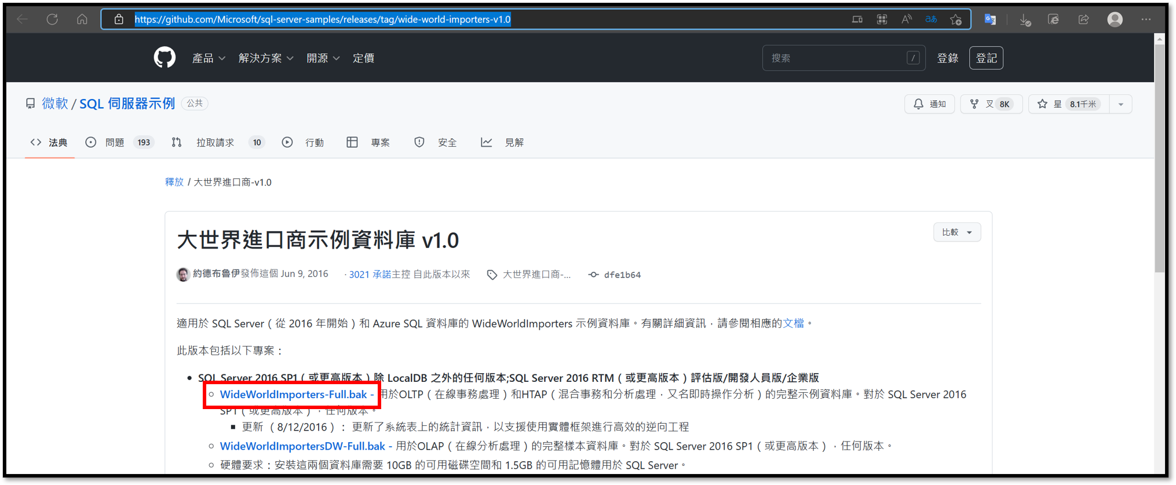Viewport: 1176px width, 485px height.
Task: Open the 3021 承諾 commits link
Action: [370, 274]
